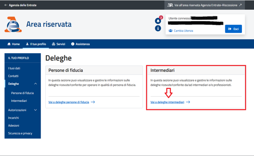Viewport: 254px width, 156px height.
Task: Collapse the Deleghe sidebar section
Action: coord(35,84)
